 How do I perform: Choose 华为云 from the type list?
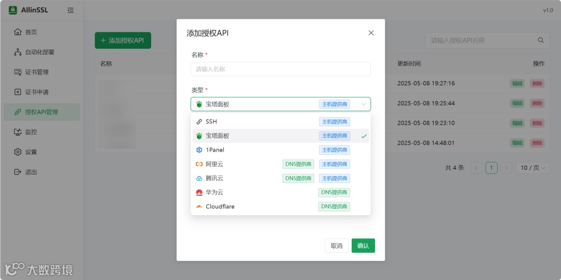click(280, 192)
